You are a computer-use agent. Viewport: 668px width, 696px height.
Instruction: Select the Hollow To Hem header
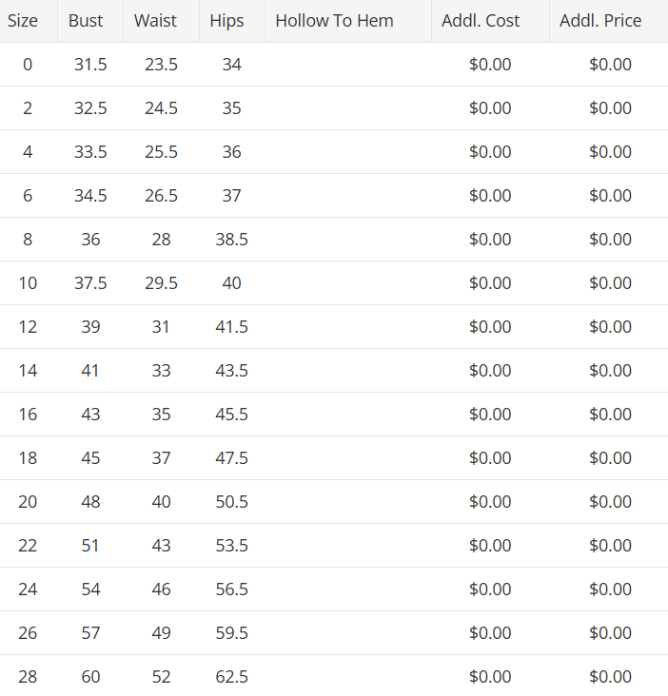point(334,21)
